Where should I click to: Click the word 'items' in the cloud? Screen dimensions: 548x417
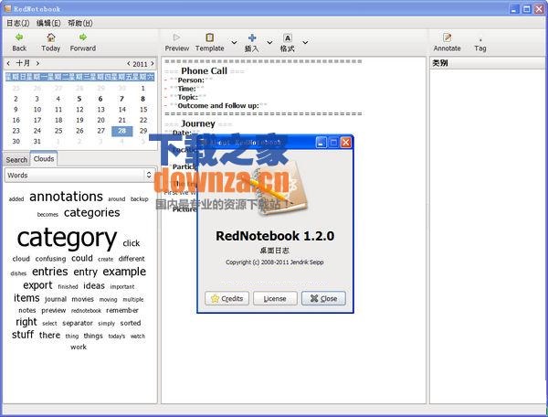tap(26, 298)
